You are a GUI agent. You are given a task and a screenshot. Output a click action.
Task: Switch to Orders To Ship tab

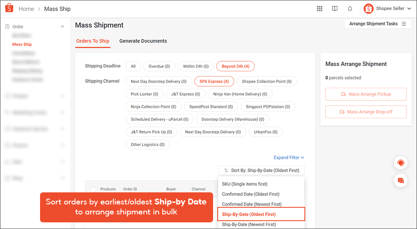(93, 41)
